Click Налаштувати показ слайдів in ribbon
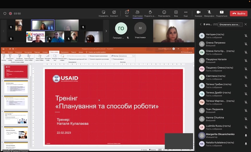This screenshot has height=152, width=251. click(x=40, y=58)
